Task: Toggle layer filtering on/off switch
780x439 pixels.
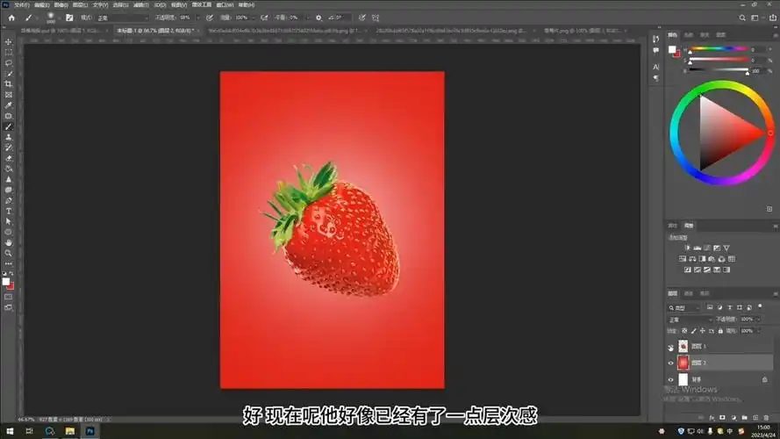Action: click(x=760, y=307)
